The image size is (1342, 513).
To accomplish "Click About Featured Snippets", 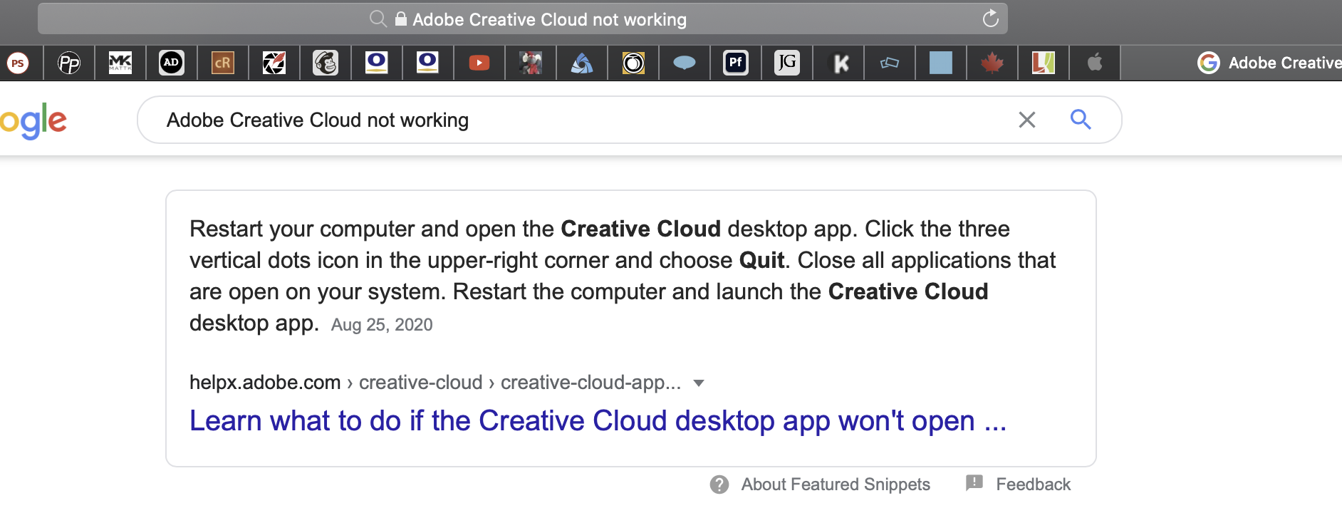I will (x=835, y=484).
